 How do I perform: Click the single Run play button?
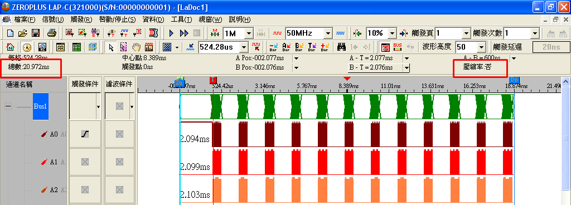click(172, 33)
